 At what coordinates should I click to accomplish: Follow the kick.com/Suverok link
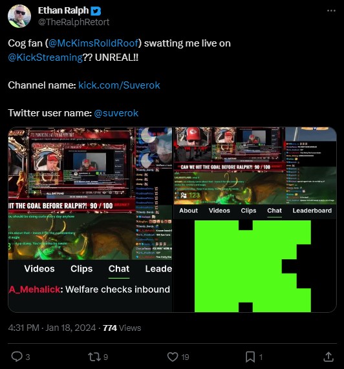(x=119, y=85)
